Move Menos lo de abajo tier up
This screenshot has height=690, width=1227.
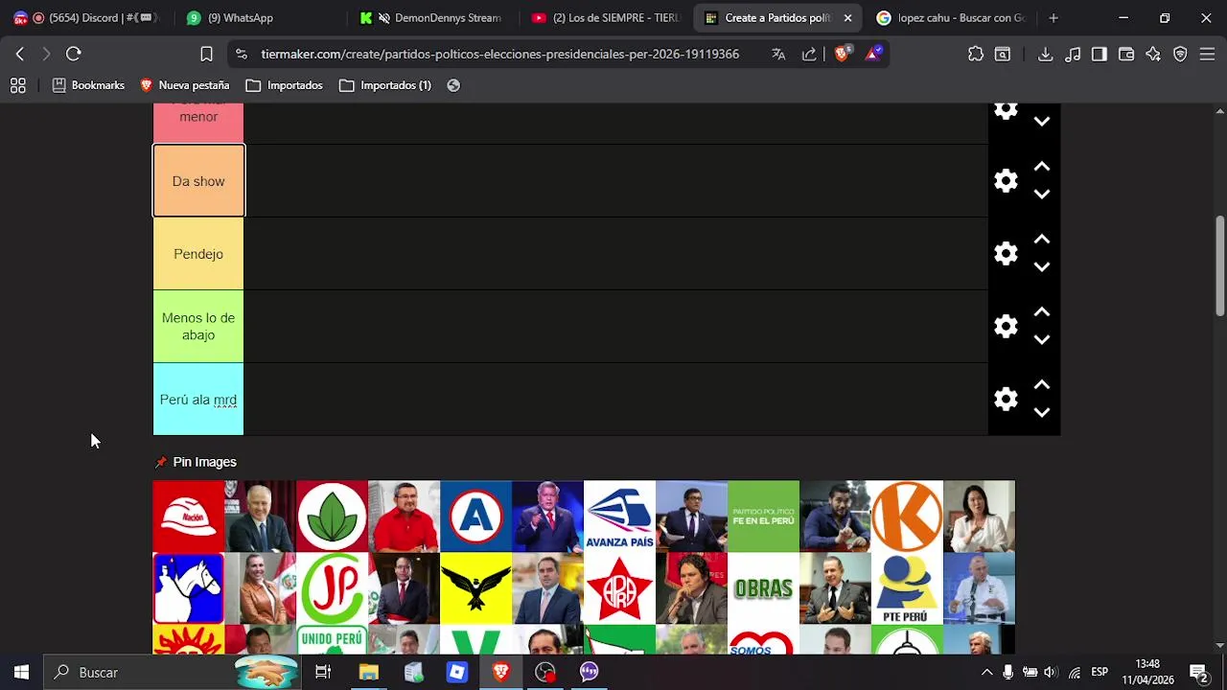tap(1042, 312)
